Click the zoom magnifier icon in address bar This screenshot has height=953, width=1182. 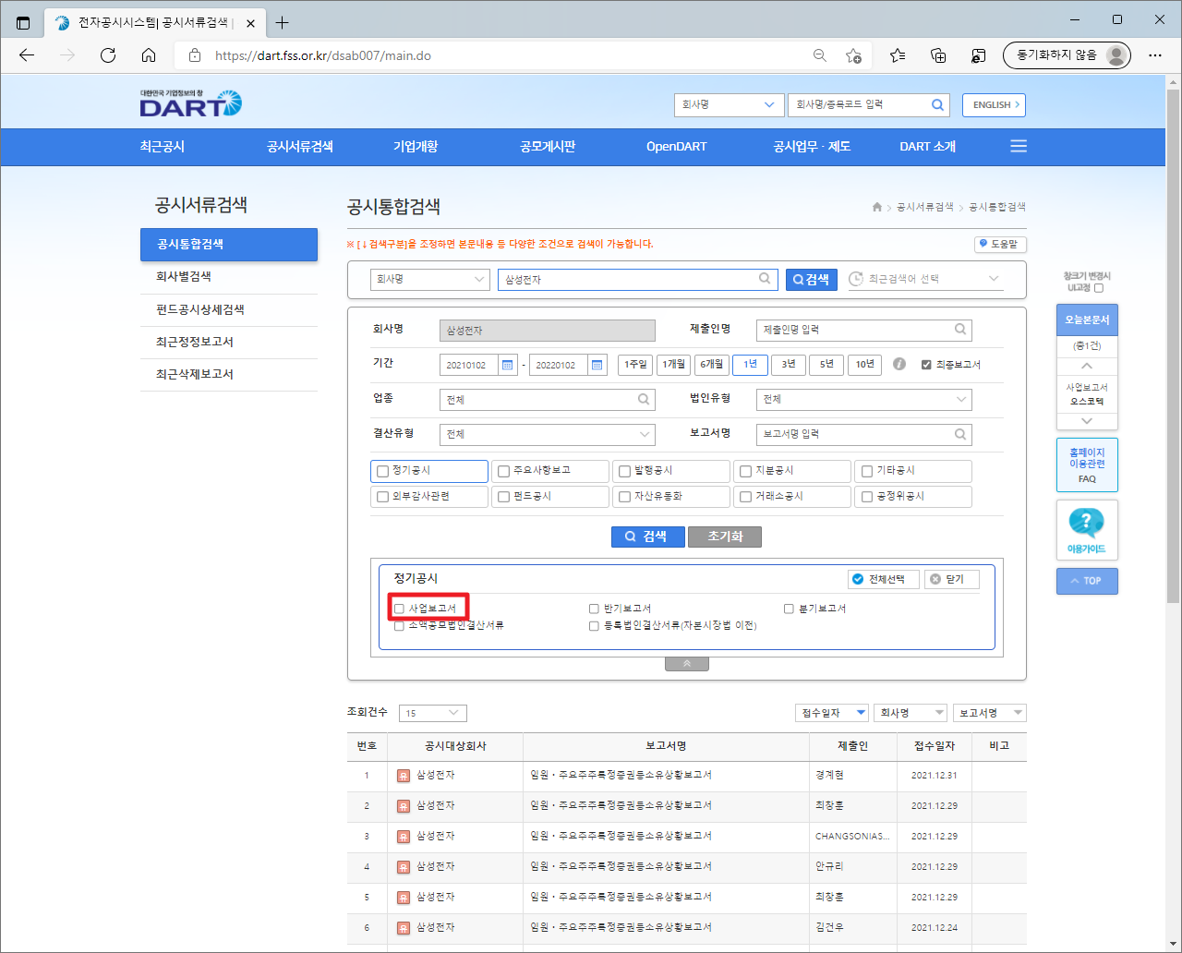819,55
